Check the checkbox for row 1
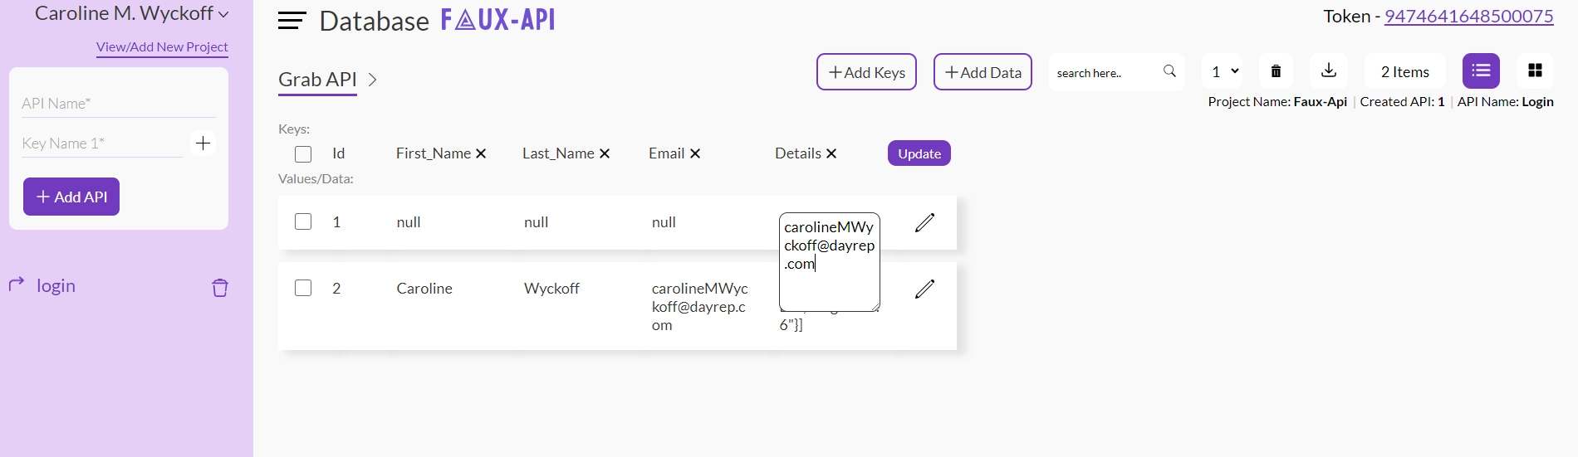 pyautogui.click(x=303, y=221)
